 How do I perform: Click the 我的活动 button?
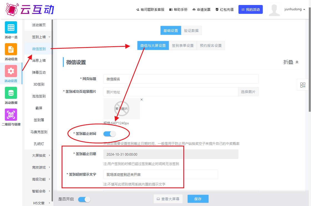click(x=250, y=10)
